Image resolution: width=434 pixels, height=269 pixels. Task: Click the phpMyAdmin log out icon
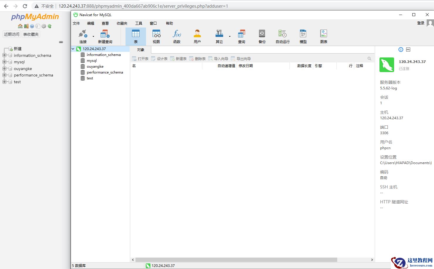(x=26, y=26)
